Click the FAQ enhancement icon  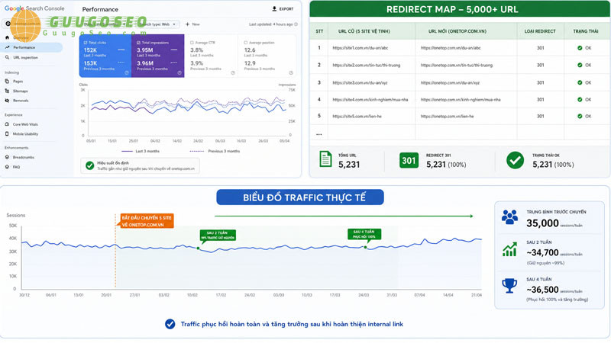pos(7,167)
